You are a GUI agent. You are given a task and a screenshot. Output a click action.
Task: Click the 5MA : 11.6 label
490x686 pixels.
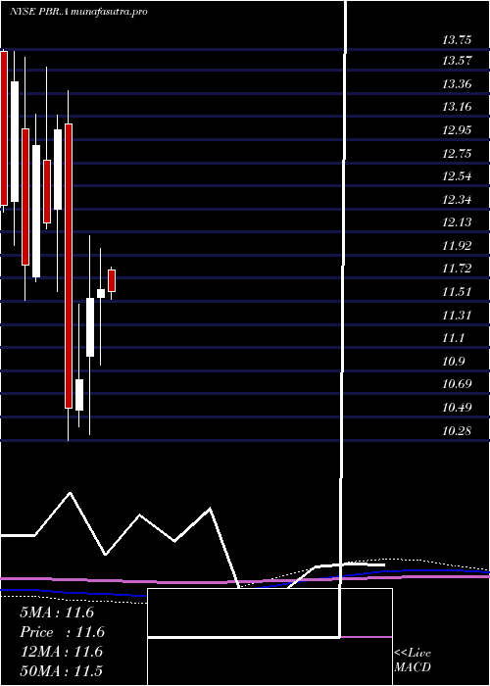click(57, 612)
